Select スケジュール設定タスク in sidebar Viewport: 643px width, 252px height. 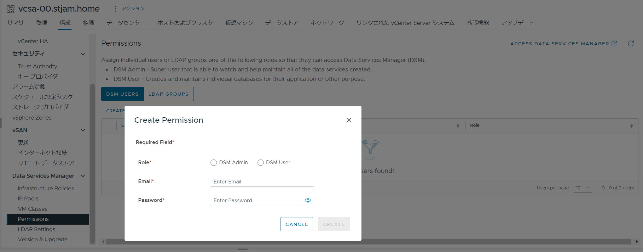click(x=43, y=97)
